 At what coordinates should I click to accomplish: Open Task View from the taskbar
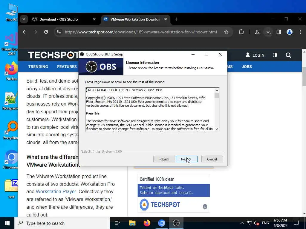[x=117, y=223]
